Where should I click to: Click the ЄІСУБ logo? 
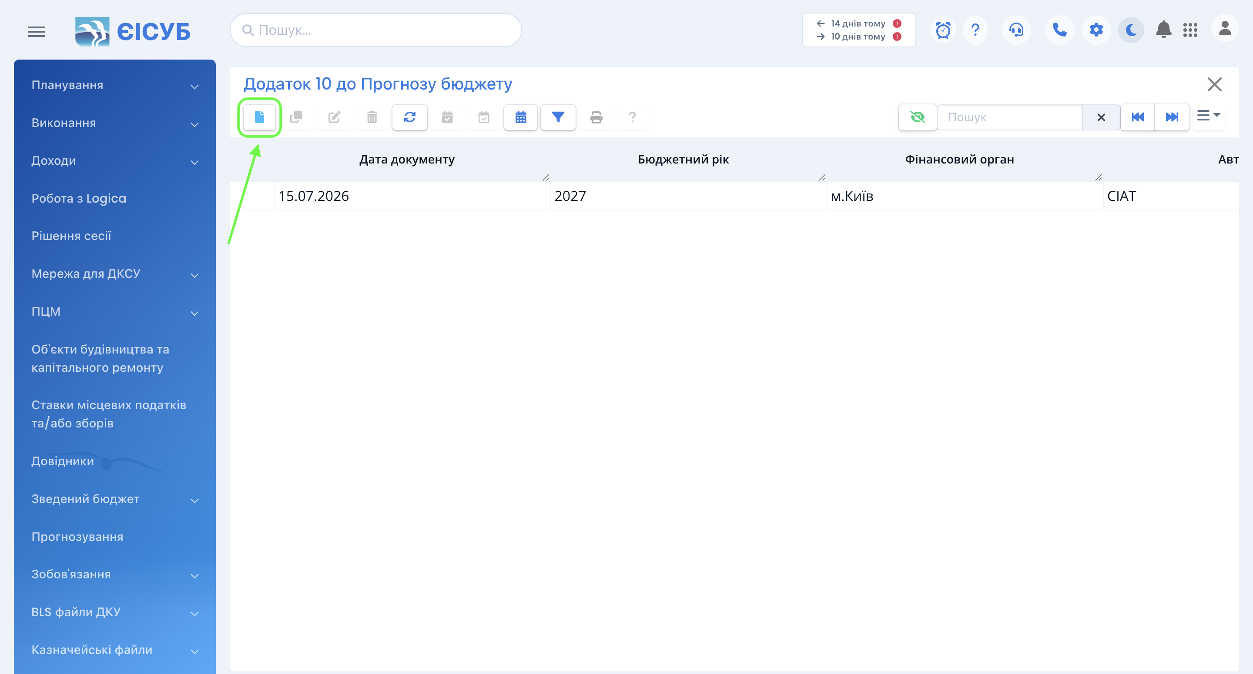132,32
